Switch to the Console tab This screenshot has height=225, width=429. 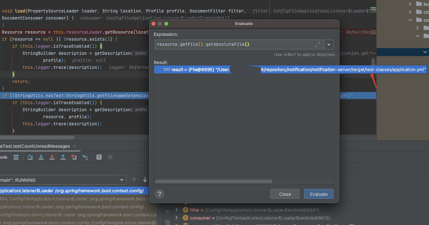tap(4, 157)
